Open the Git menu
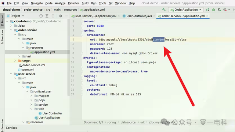 111,3
